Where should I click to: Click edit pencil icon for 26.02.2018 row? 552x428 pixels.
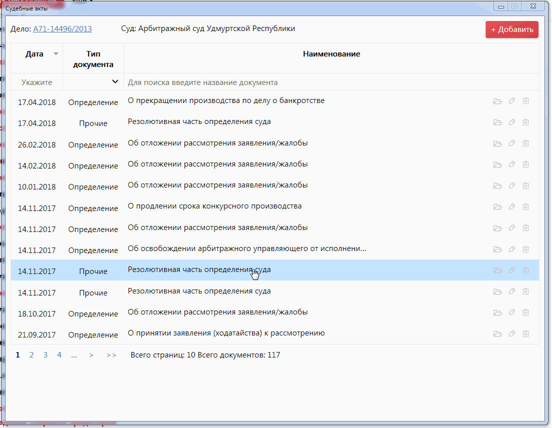coord(511,143)
